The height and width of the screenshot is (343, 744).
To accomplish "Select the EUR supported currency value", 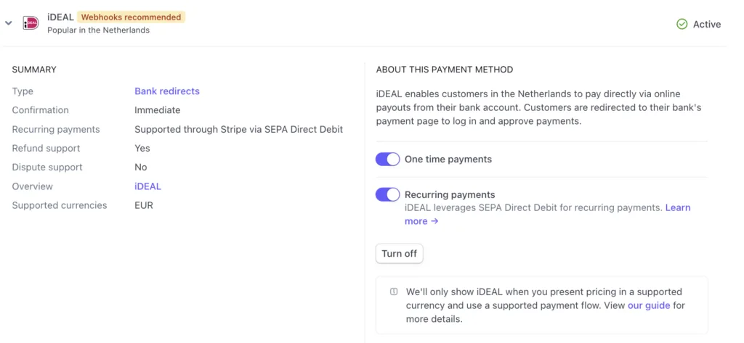I will 144,205.
